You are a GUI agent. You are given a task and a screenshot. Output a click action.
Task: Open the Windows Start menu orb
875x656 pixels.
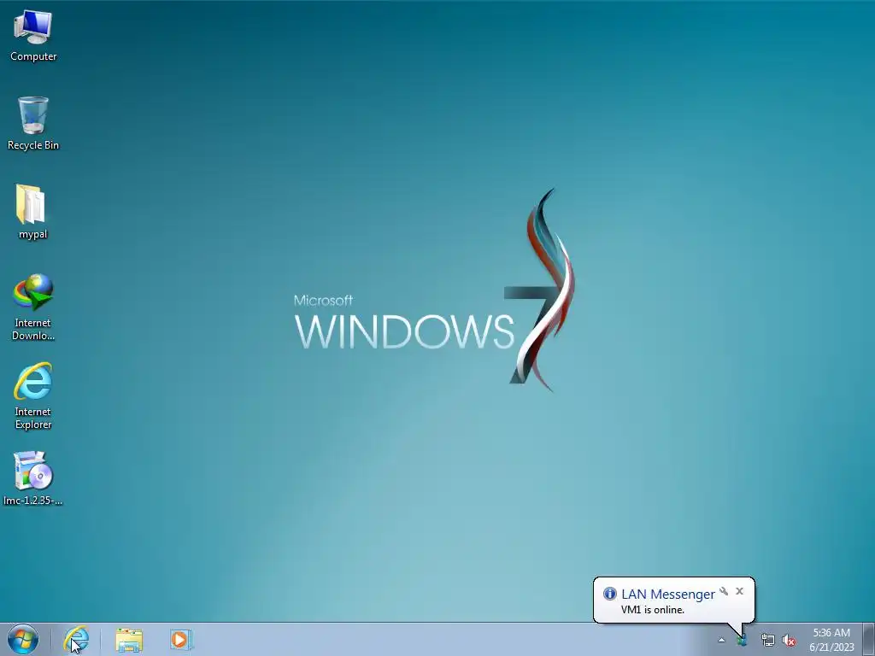tap(23, 639)
